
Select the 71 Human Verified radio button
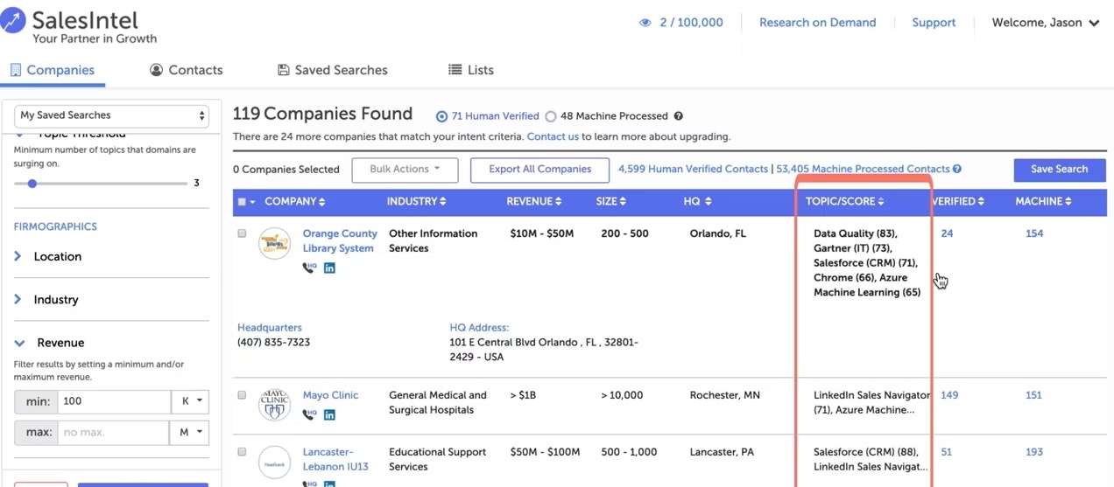click(441, 116)
